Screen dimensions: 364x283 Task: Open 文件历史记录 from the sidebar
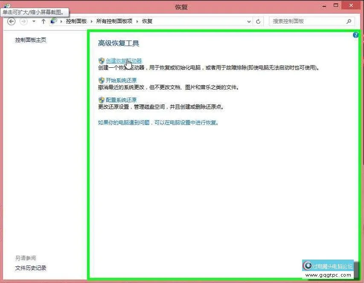pyautogui.click(x=30, y=268)
